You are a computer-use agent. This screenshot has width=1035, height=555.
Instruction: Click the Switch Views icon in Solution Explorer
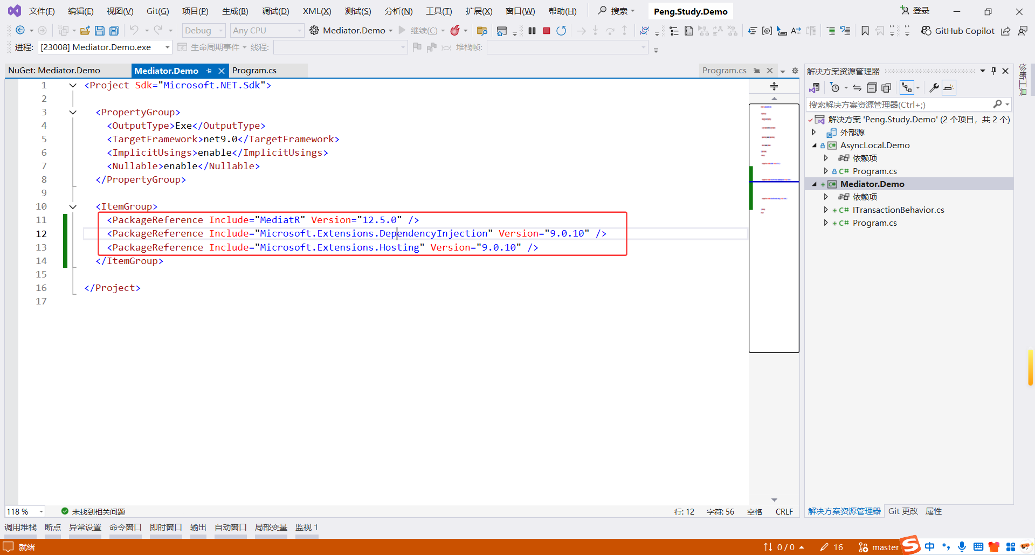tap(815, 88)
